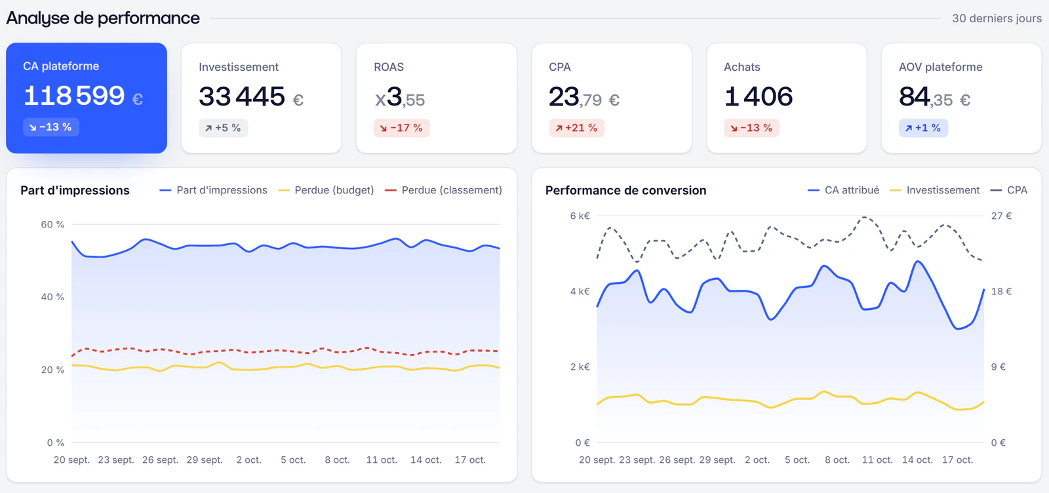The width and height of the screenshot is (1049, 493).
Task: Click the 1 406 purchases value
Action: pyautogui.click(x=759, y=97)
